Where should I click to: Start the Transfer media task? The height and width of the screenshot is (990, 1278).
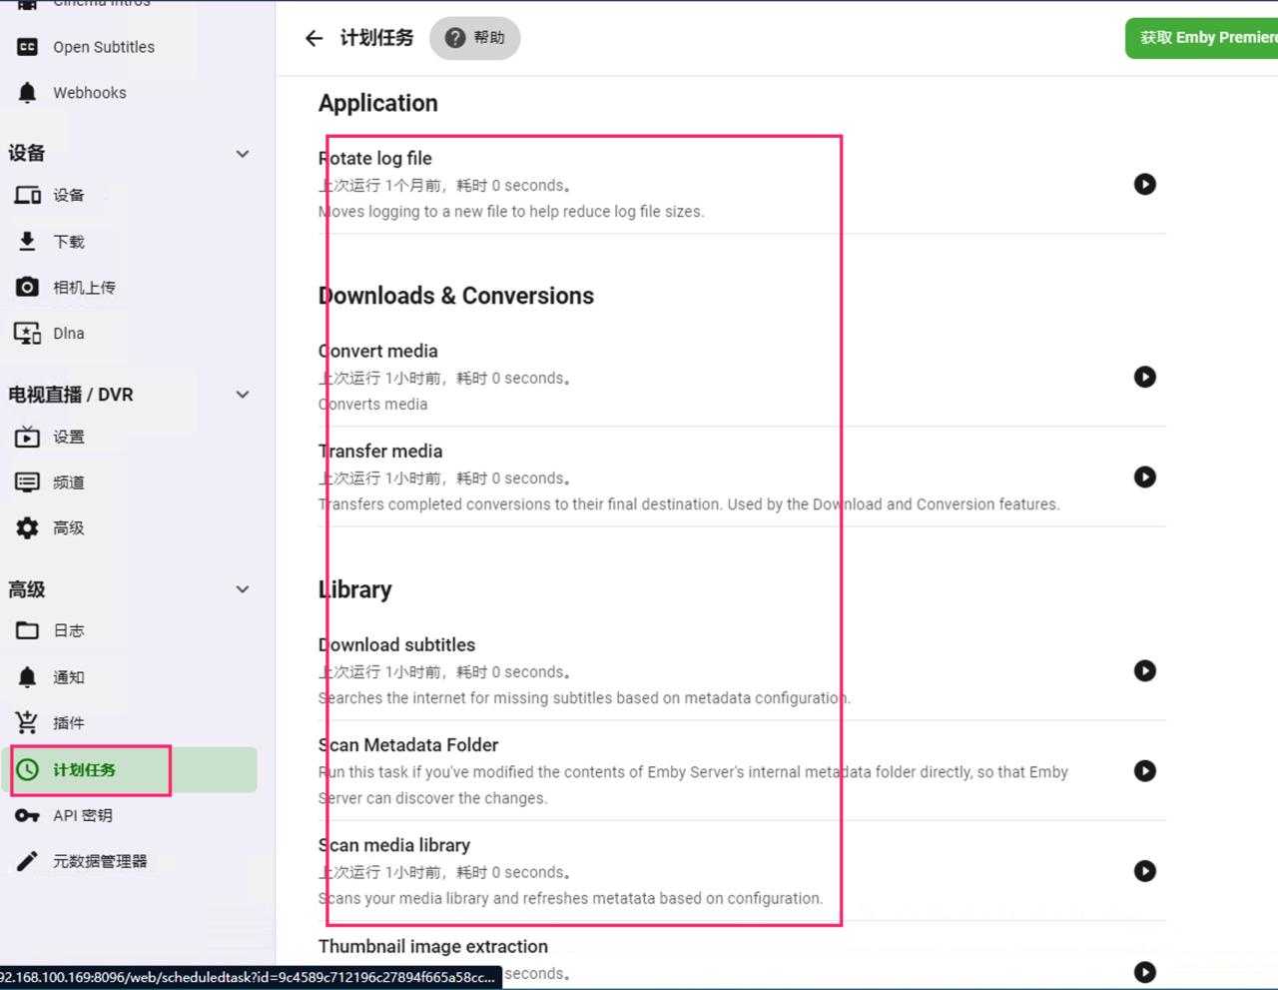click(1144, 477)
